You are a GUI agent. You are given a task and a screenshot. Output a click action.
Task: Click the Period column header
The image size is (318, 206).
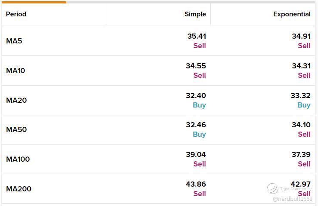coord(16,14)
